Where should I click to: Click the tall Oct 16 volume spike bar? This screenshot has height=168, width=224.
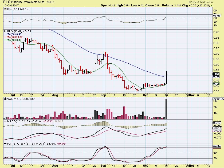click(166, 109)
